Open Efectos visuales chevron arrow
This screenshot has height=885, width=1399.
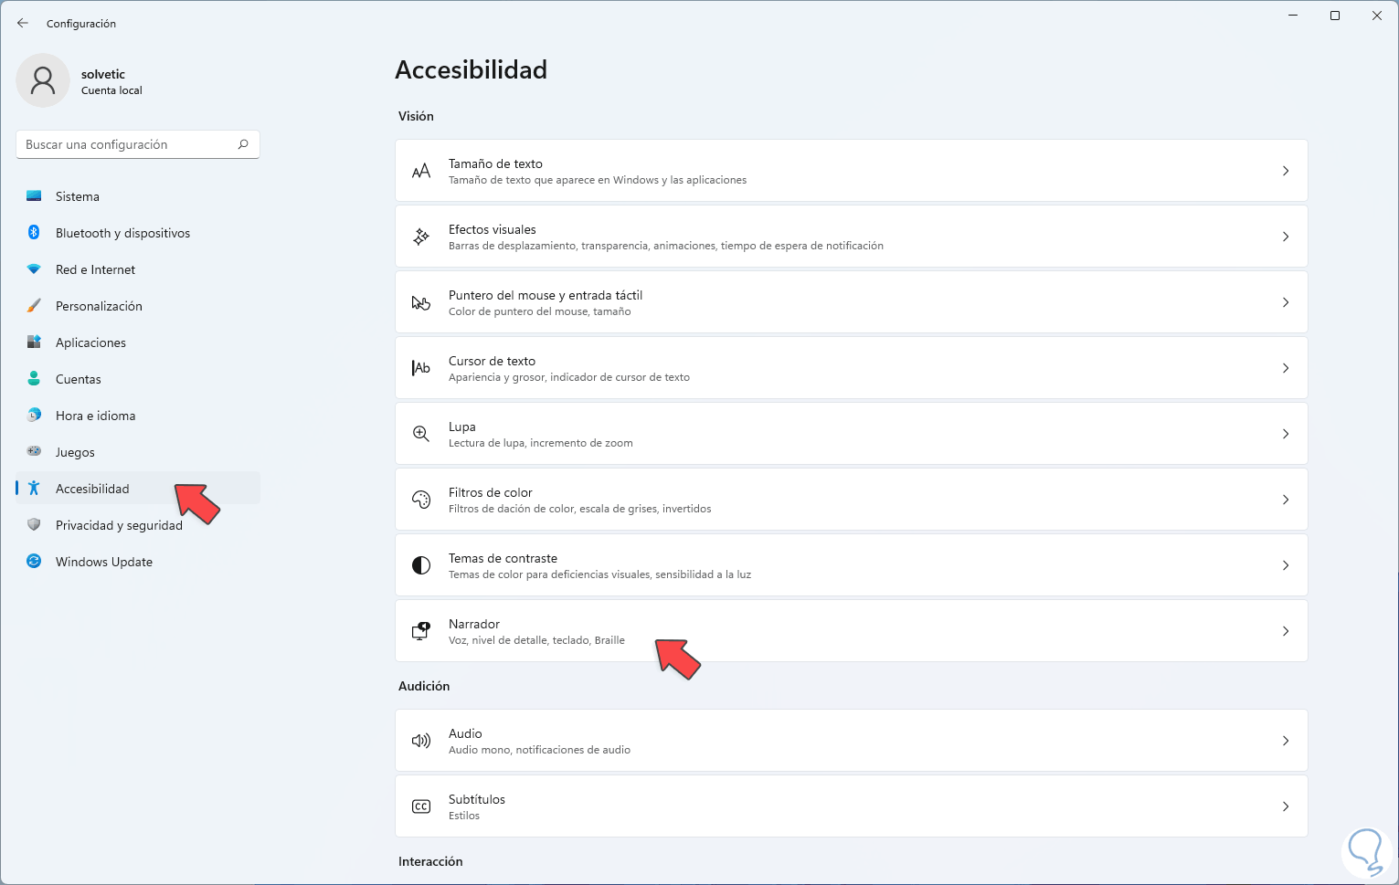click(x=1286, y=237)
